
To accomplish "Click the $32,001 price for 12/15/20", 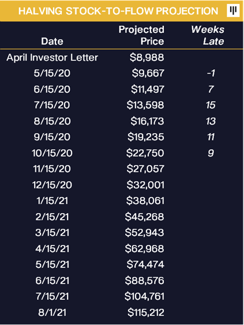I will tap(145, 185).
